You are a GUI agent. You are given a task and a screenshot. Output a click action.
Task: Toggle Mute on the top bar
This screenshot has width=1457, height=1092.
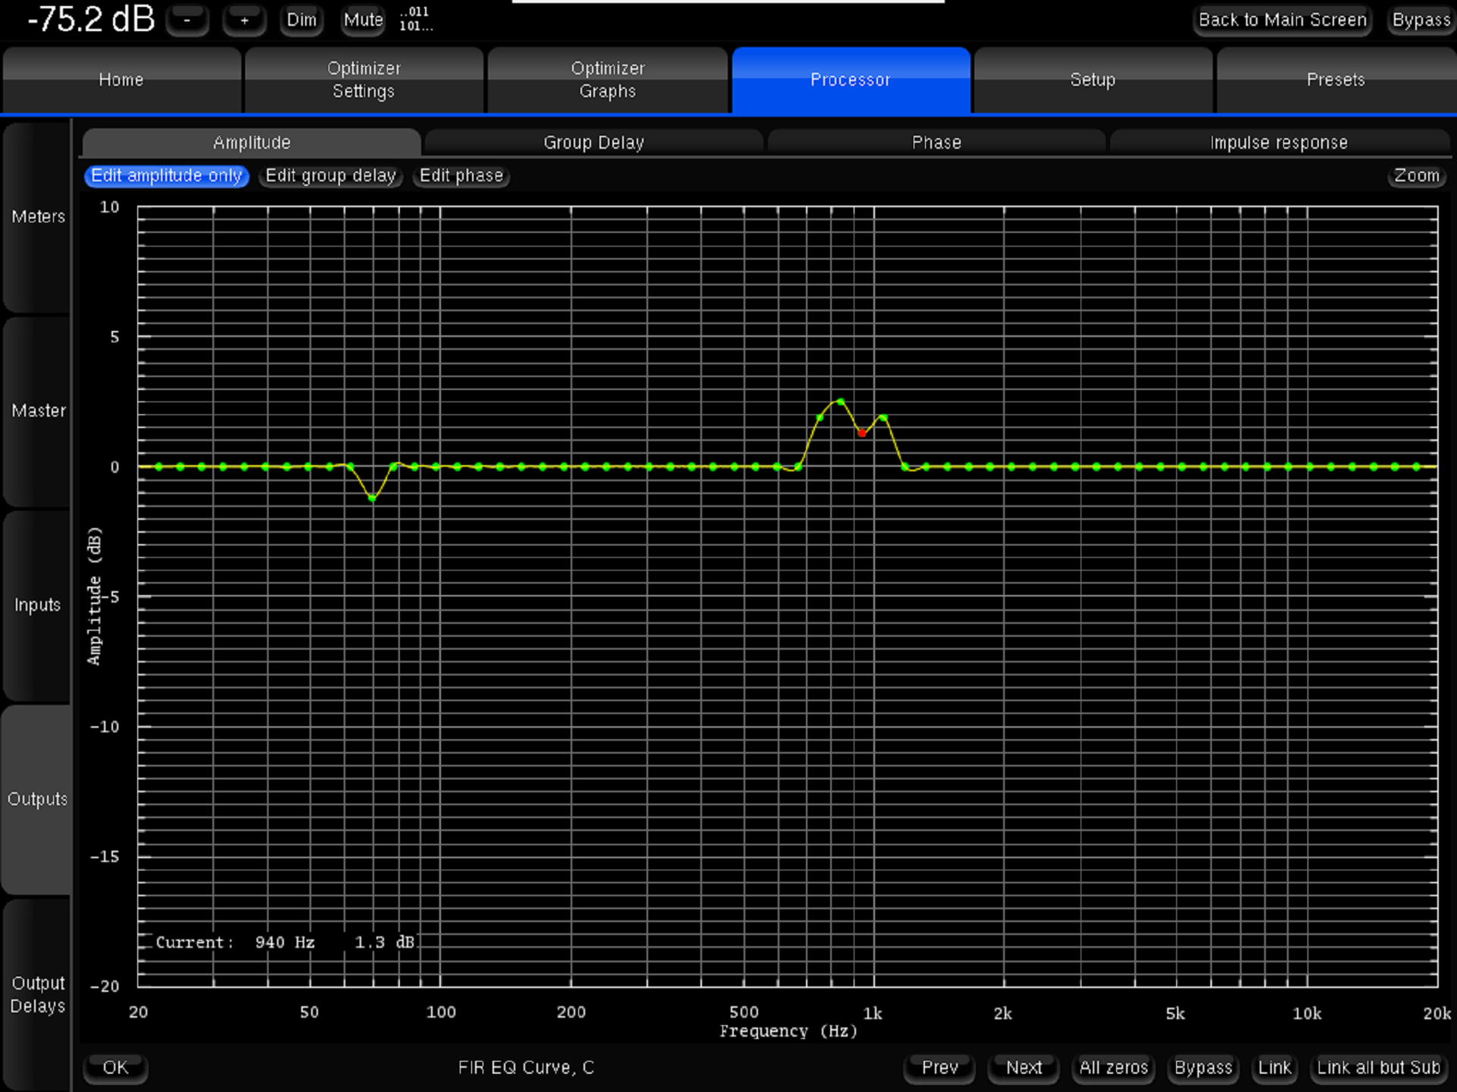[363, 20]
